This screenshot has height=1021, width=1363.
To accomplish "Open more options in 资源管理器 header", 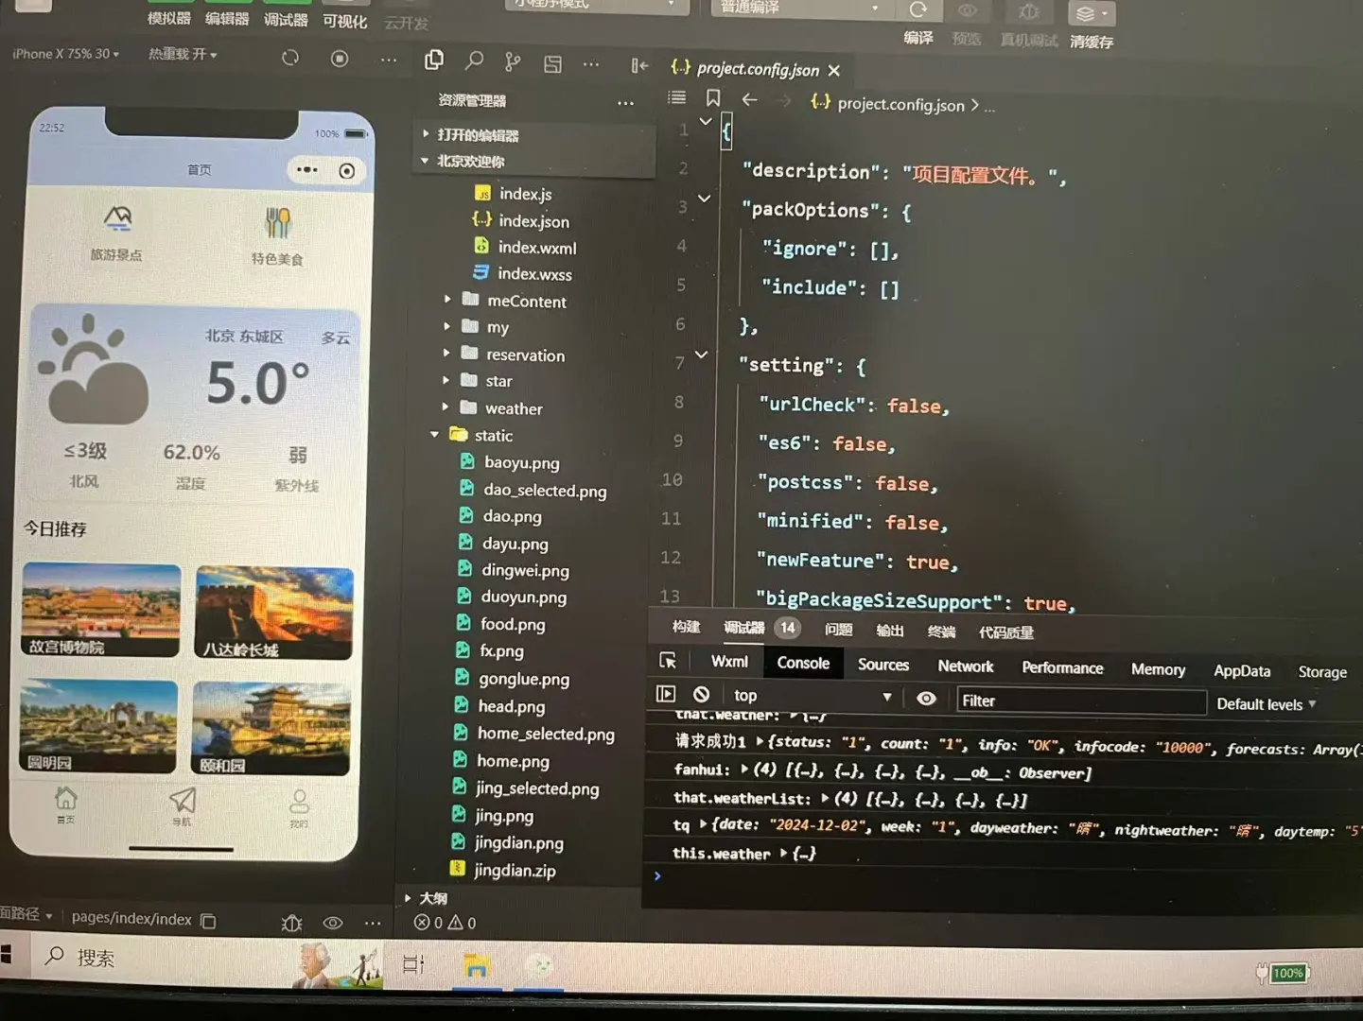I will 625,103.
